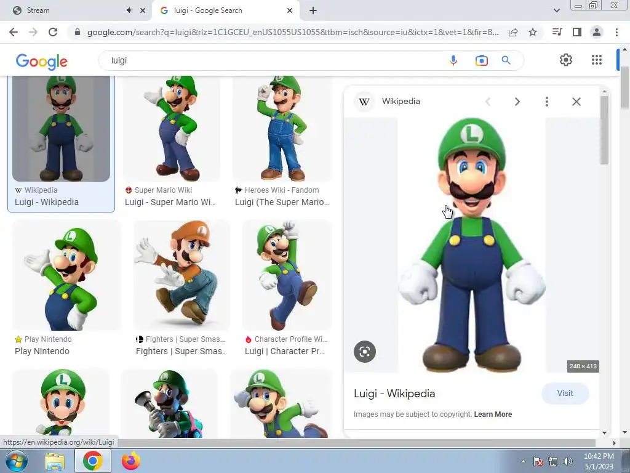Open Windows Explorer from the taskbar
Viewport: 630px width, 473px height.
pos(55,461)
